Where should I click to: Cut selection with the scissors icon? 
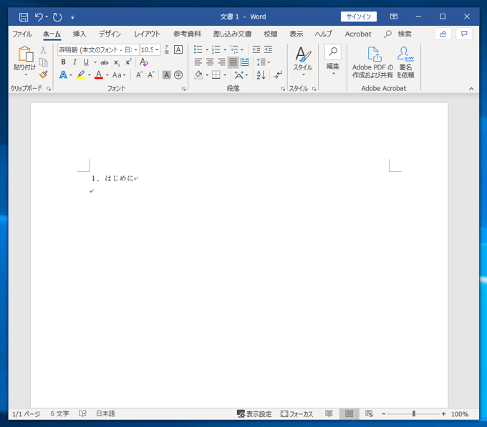[43, 49]
